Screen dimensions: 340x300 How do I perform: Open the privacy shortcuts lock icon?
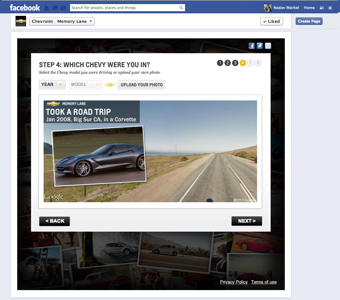click(322, 8)
